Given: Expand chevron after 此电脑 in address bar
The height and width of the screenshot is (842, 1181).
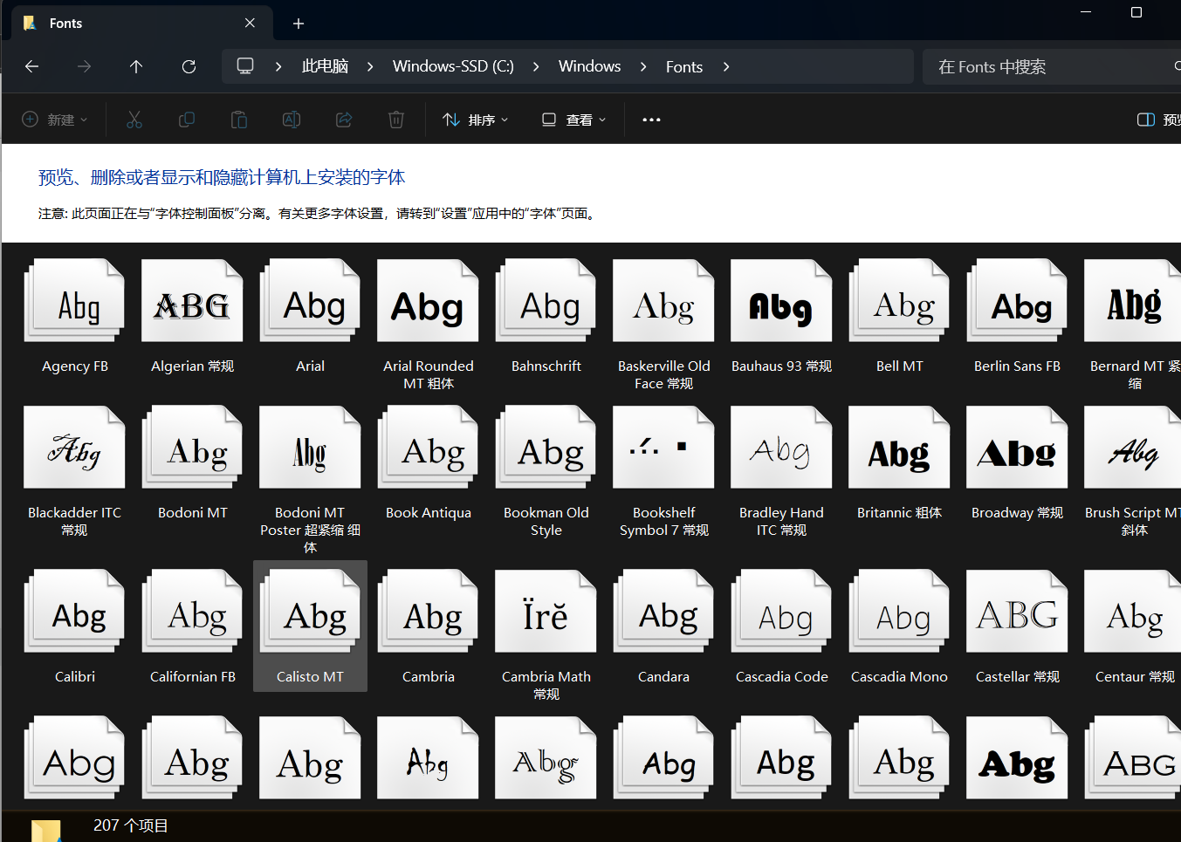Looking at the screenshot, I should (x=370, y=66).
